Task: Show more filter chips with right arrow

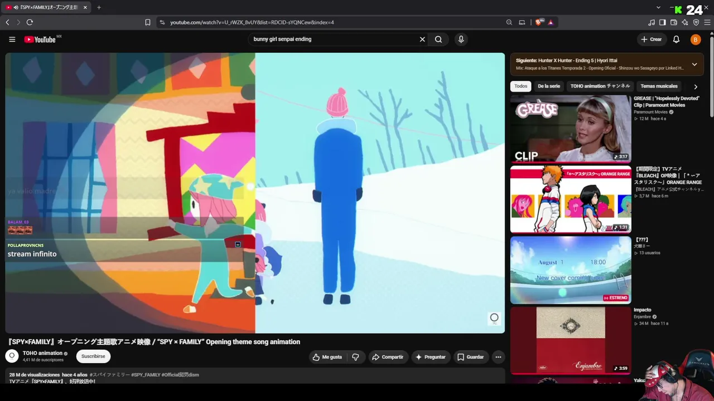Action: (695, 87)
